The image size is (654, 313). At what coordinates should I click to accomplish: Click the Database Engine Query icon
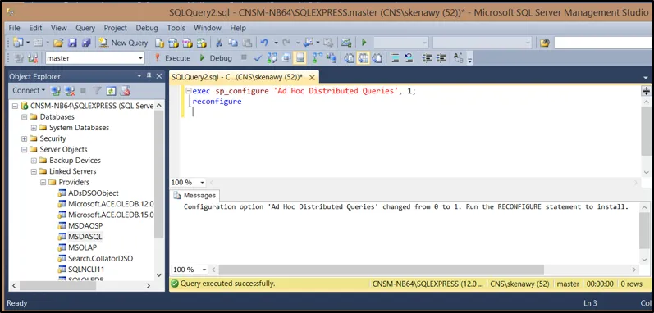pyautogui.click(x=160, y=43)
